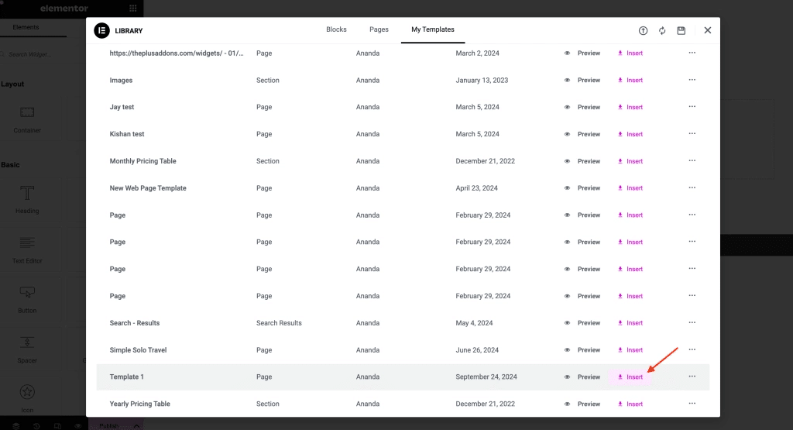The image size is (793, 430).
Task: Switch to the Pages tab
Action: point(379,29)
